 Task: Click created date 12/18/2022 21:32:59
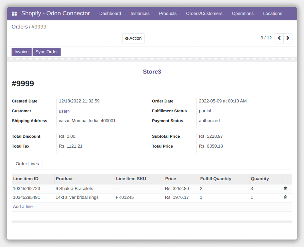[x=79, y=101]
